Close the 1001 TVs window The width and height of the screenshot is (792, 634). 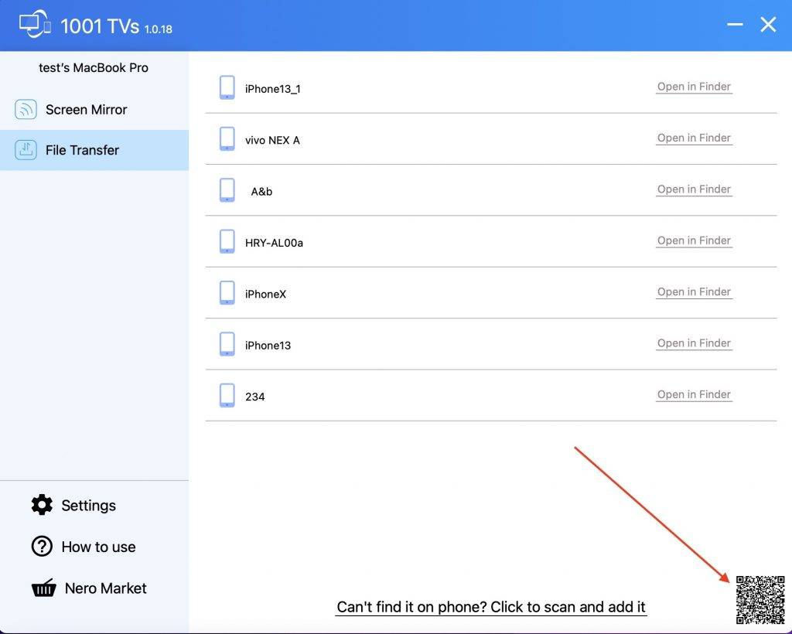[768, 24]
